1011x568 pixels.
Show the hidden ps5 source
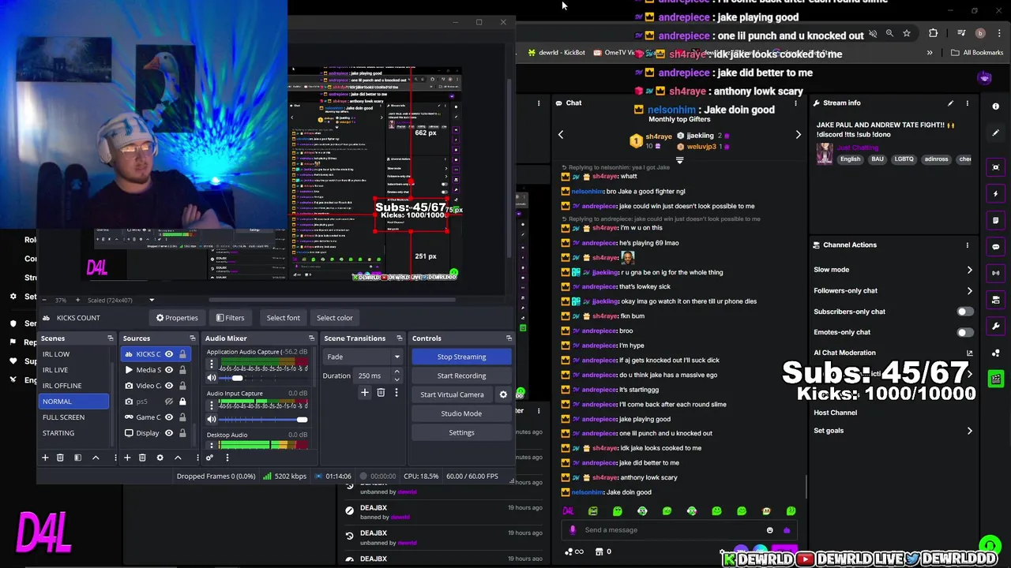[169, 402]
